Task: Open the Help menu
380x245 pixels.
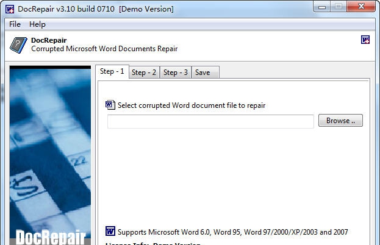Action: coord(37,24)
